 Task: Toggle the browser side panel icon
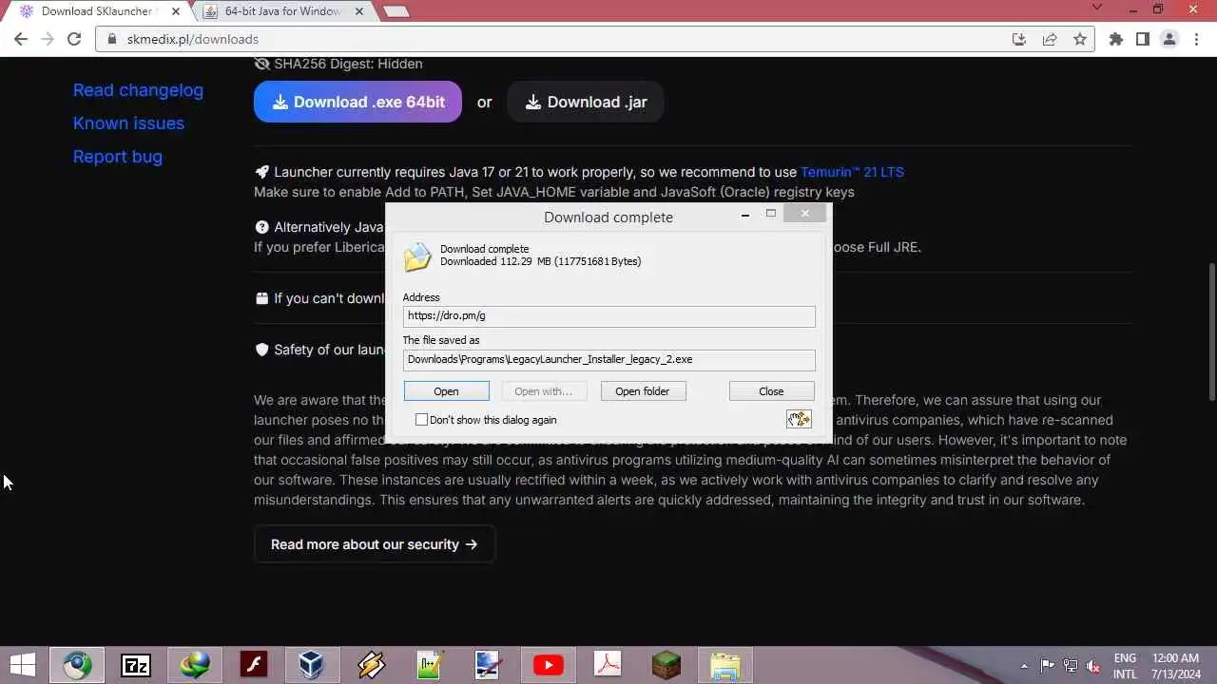coord(1143,39)
